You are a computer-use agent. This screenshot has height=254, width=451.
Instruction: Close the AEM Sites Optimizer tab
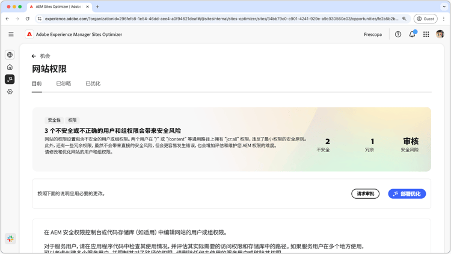coord(87,7)
